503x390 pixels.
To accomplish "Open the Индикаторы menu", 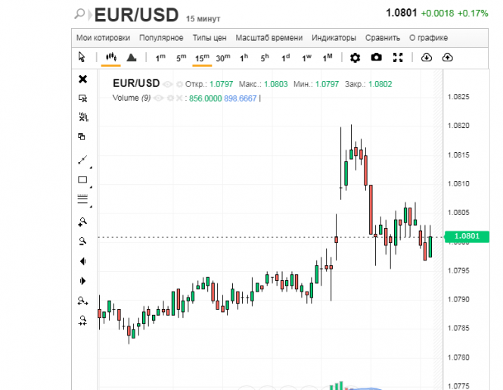I will (334, 38).
